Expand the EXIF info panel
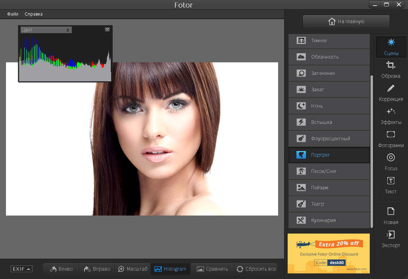The width and height of the screenshot is (408, 279). pyautogui.click(x=22, y=269)
